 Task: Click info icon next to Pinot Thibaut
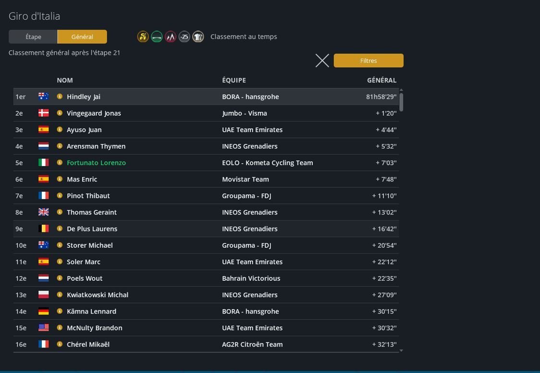(60, 196)
